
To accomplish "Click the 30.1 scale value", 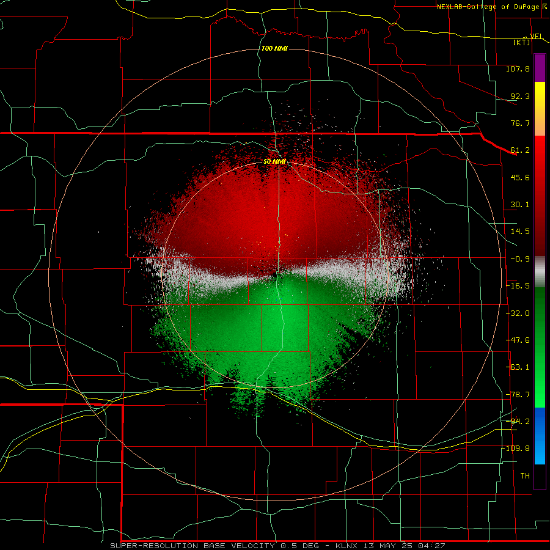I will 520,205.
